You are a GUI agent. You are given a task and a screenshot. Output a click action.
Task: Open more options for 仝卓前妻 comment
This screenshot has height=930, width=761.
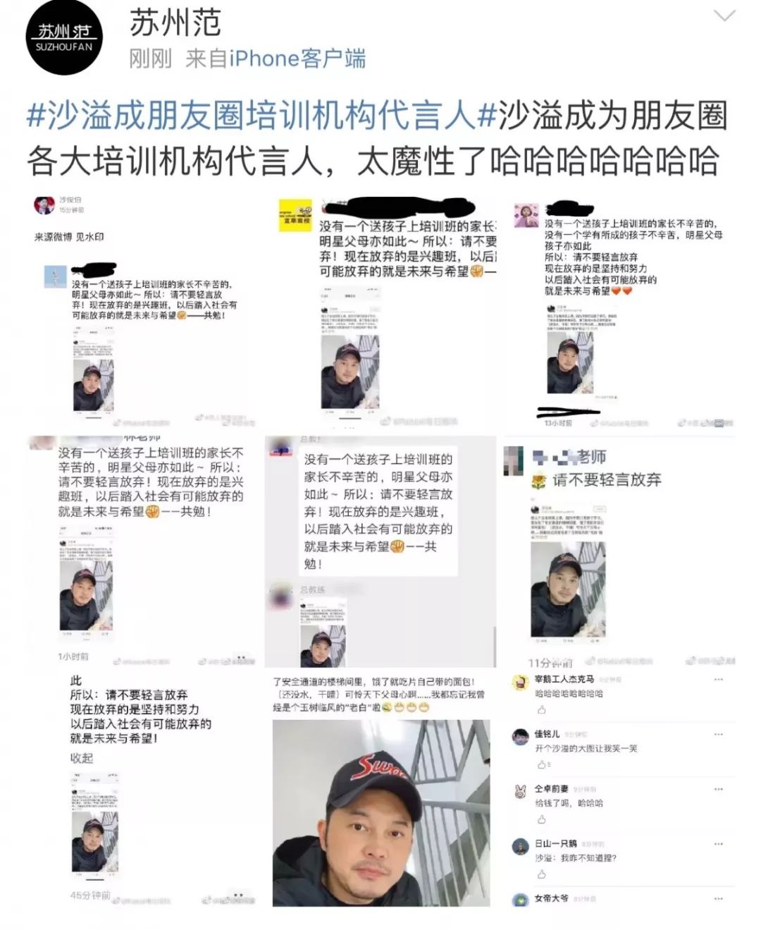719,789
